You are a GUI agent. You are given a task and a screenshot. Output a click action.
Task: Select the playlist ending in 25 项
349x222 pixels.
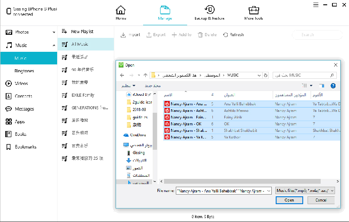click(x=86, y=158)
